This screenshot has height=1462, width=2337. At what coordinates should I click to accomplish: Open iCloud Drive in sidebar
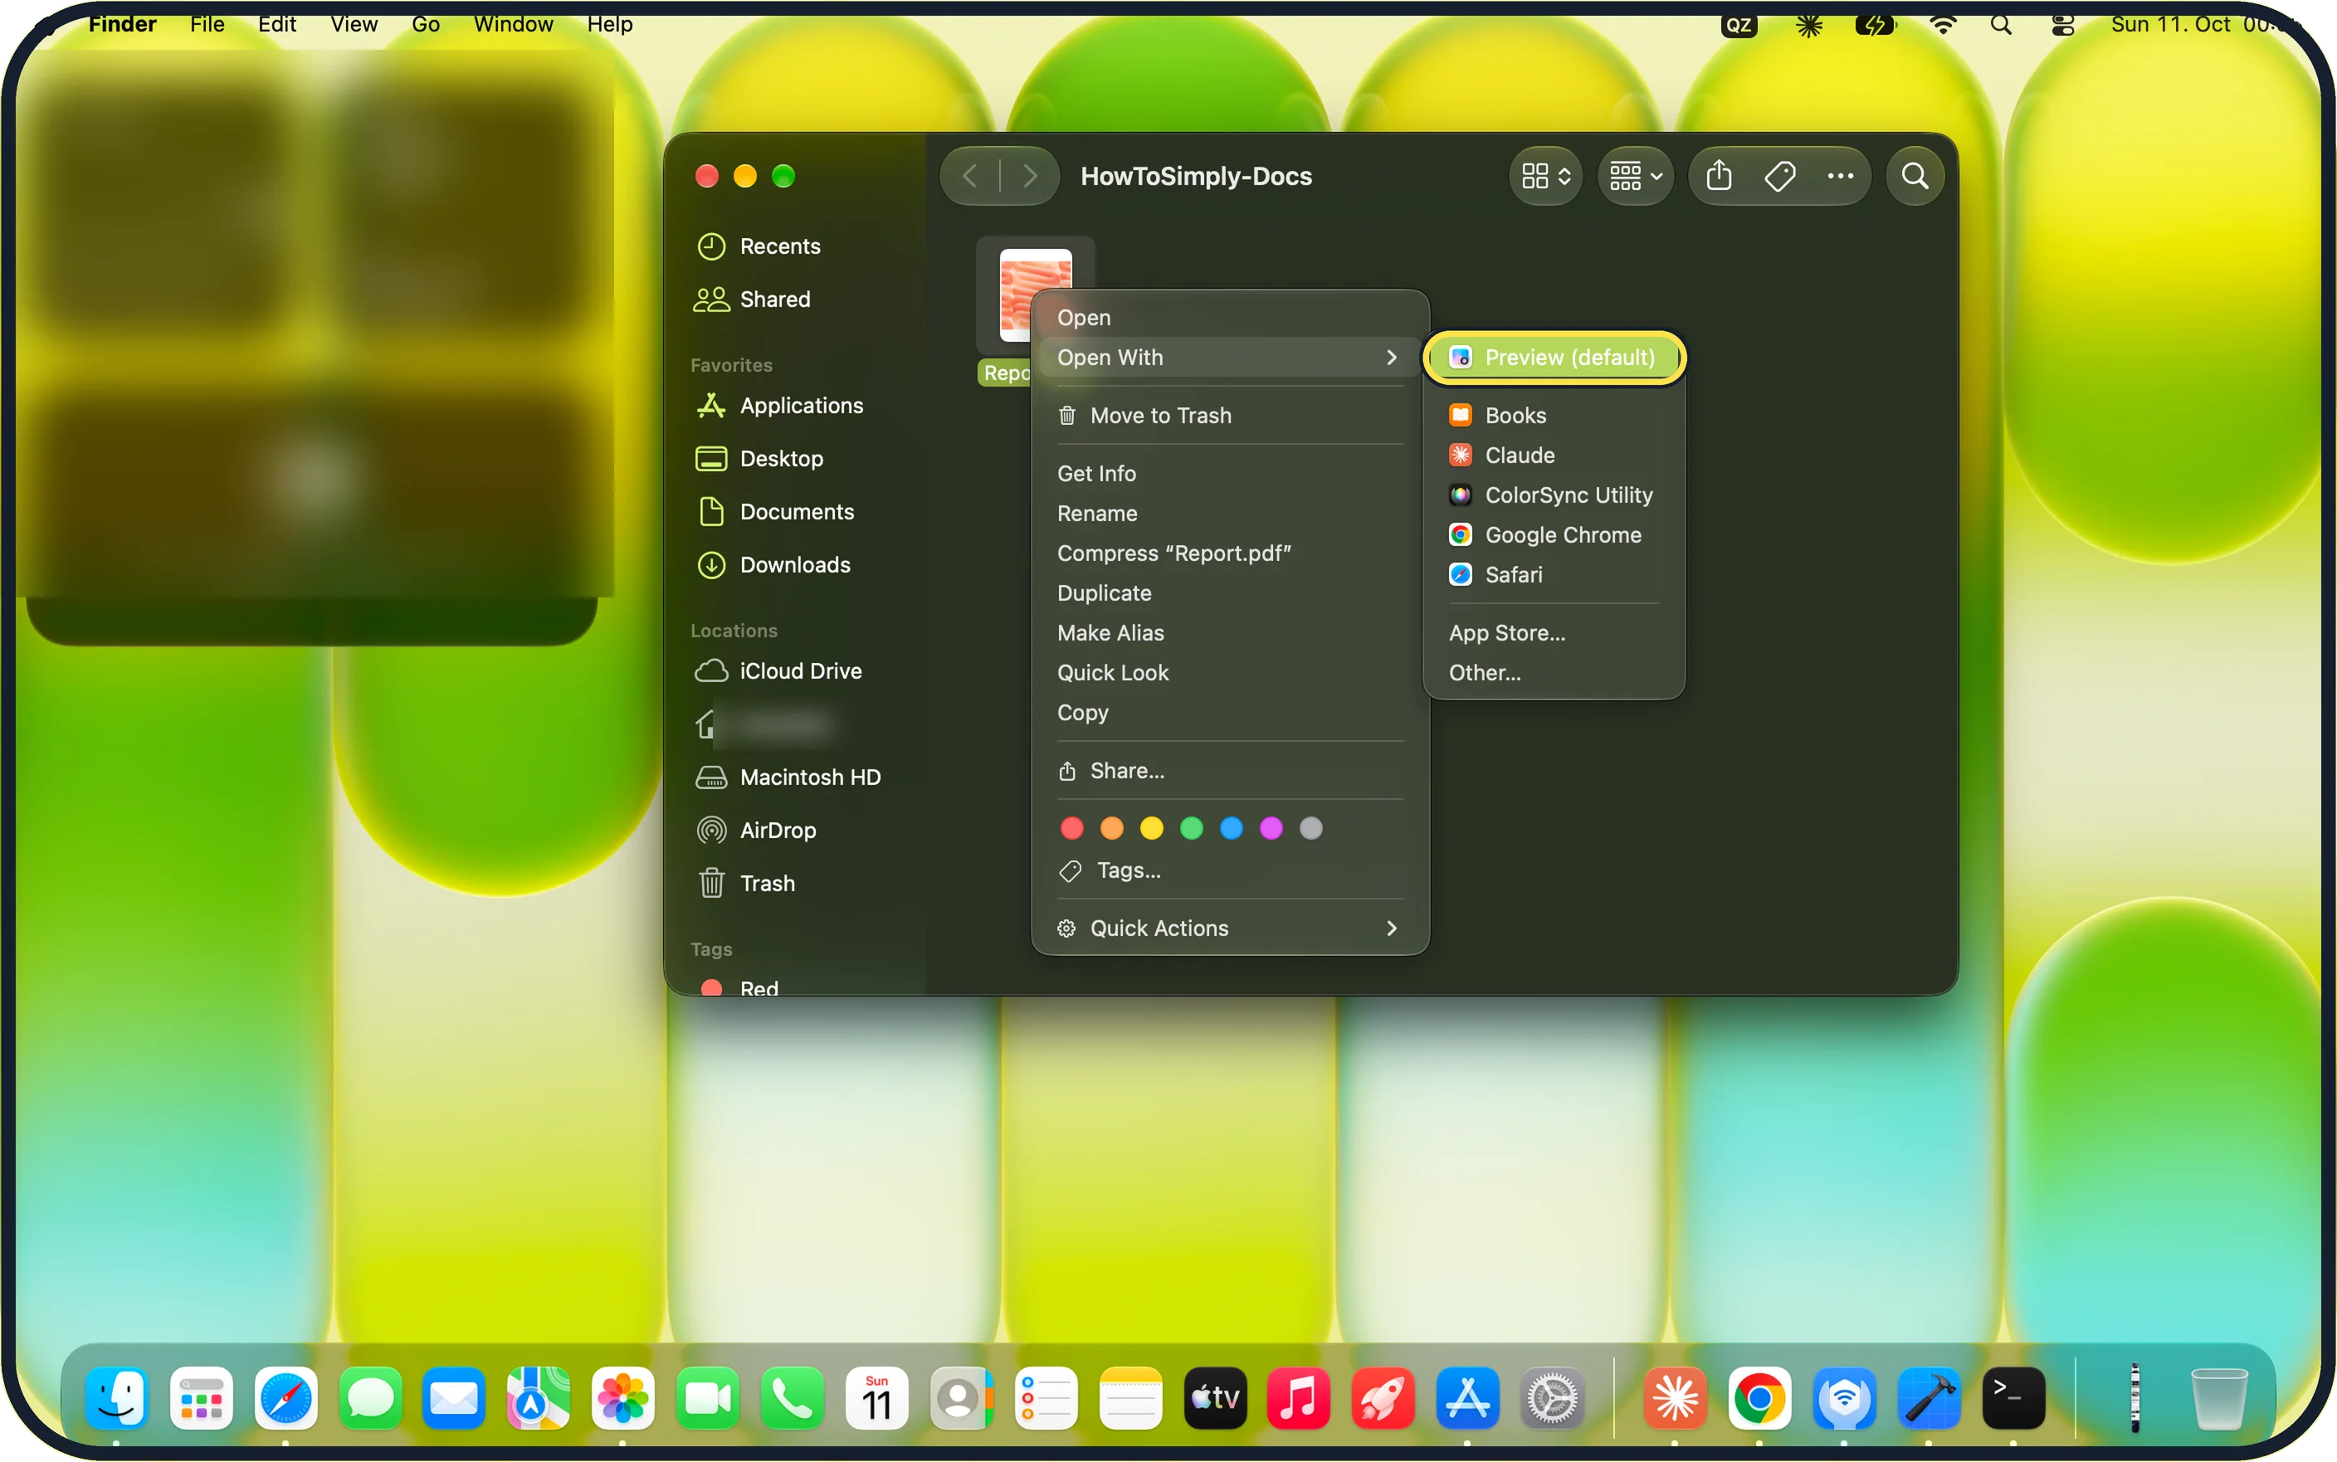pos(794,671)
